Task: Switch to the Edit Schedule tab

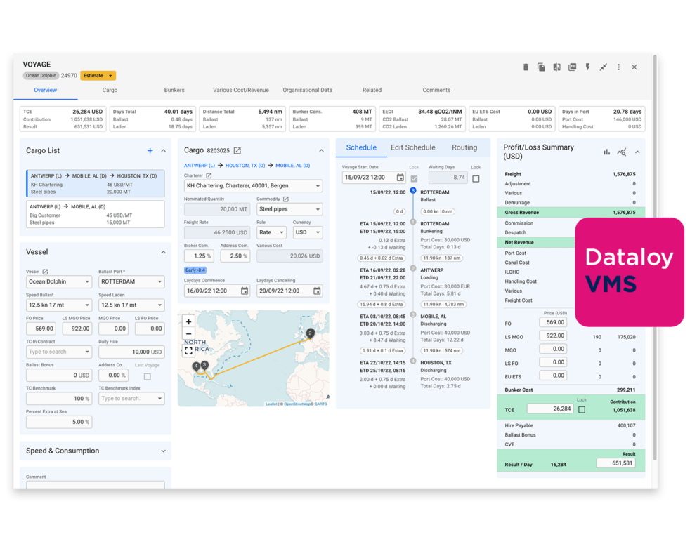Action: [x=412, y=147]
